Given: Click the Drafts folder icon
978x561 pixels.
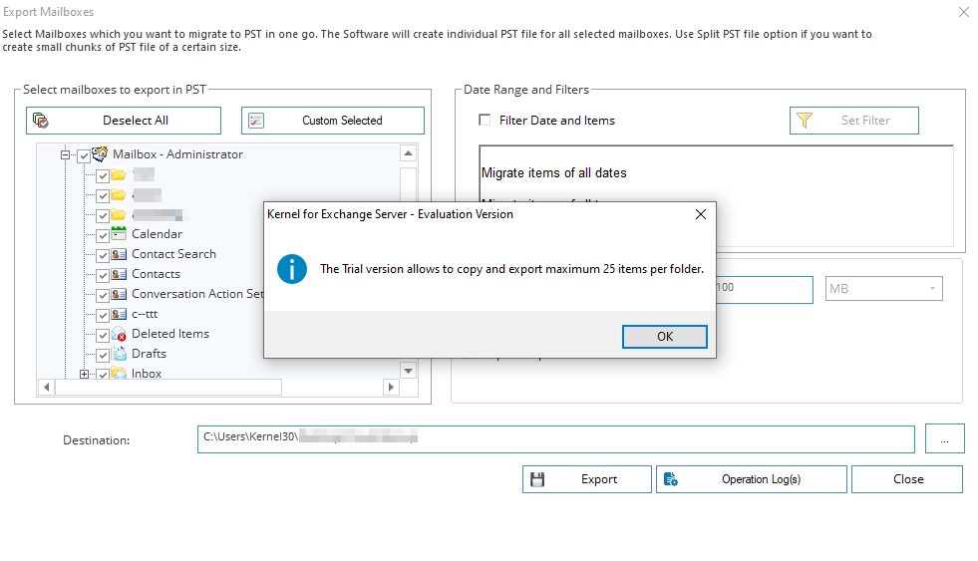Looking at the screenshot, I should [119, 354].
